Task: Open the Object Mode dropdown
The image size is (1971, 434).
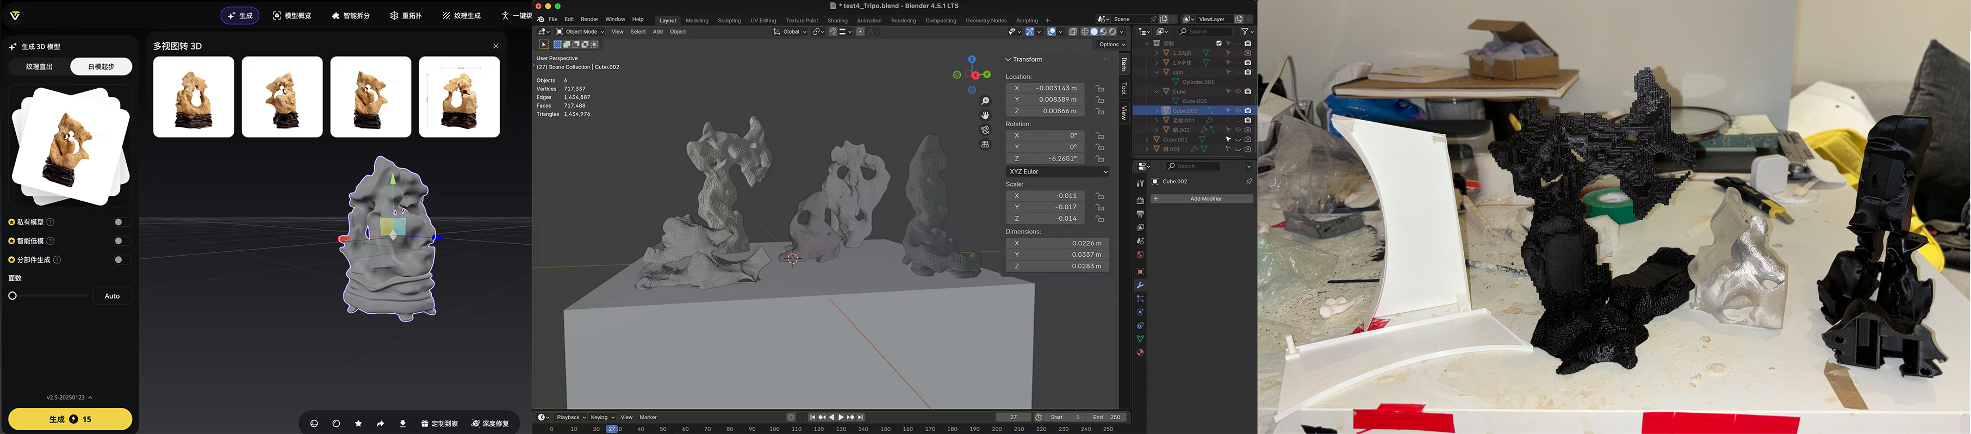Action: pyautogui.click(x=580, y=32)
